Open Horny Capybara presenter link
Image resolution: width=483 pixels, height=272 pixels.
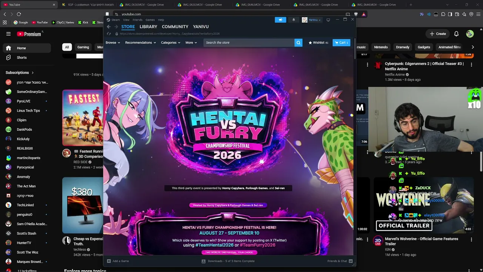tap(233, 188)
